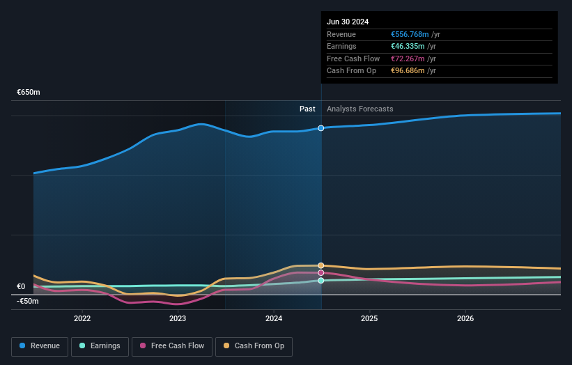This screenshot has height=365, width=572.
Task: Click the Analysts Forecasts label
Action: 360,109
